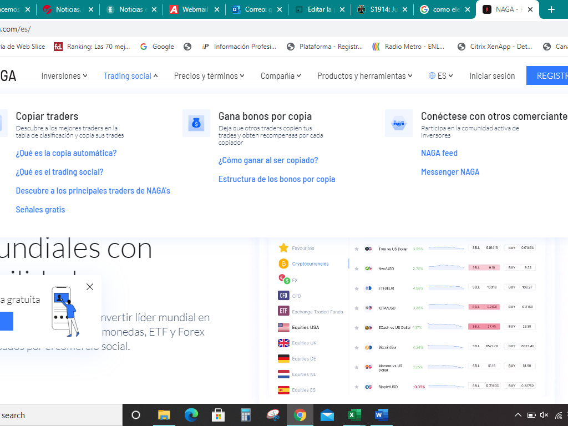The height and width of the screenshot is (426, 568).
Task: Collapse the Trading social menu
Action: [130, 75]
